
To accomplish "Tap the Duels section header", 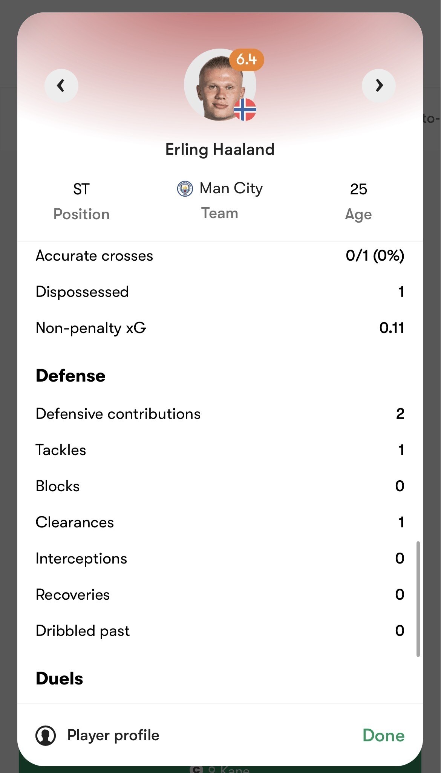I will tap(59, 678).
